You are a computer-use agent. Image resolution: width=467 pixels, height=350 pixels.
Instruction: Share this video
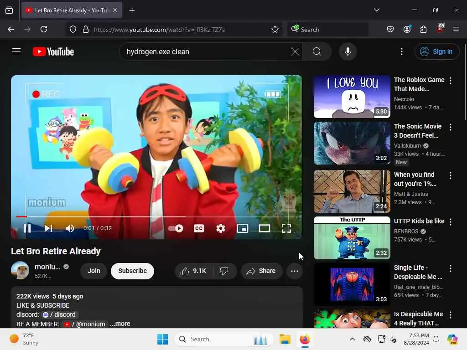point(261,271)
